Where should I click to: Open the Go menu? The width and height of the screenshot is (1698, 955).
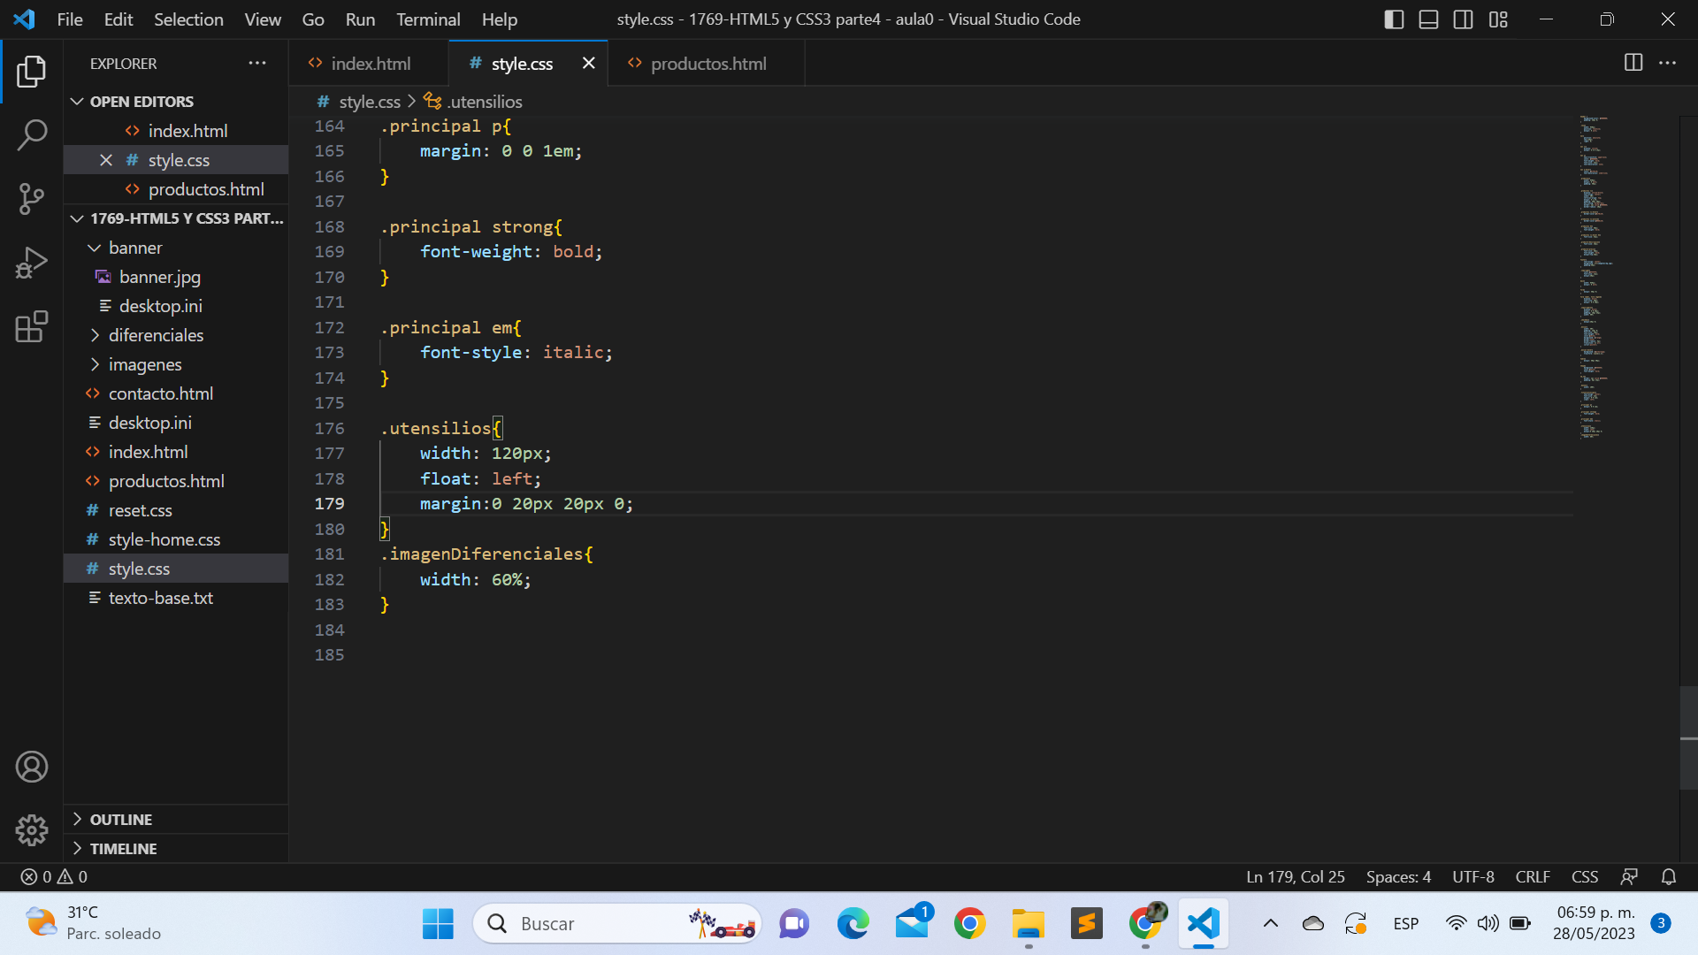coord(313,19)
